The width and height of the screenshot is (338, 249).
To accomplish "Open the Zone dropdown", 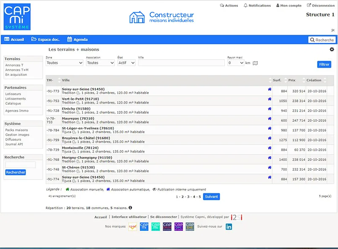I will coord(65,63).
